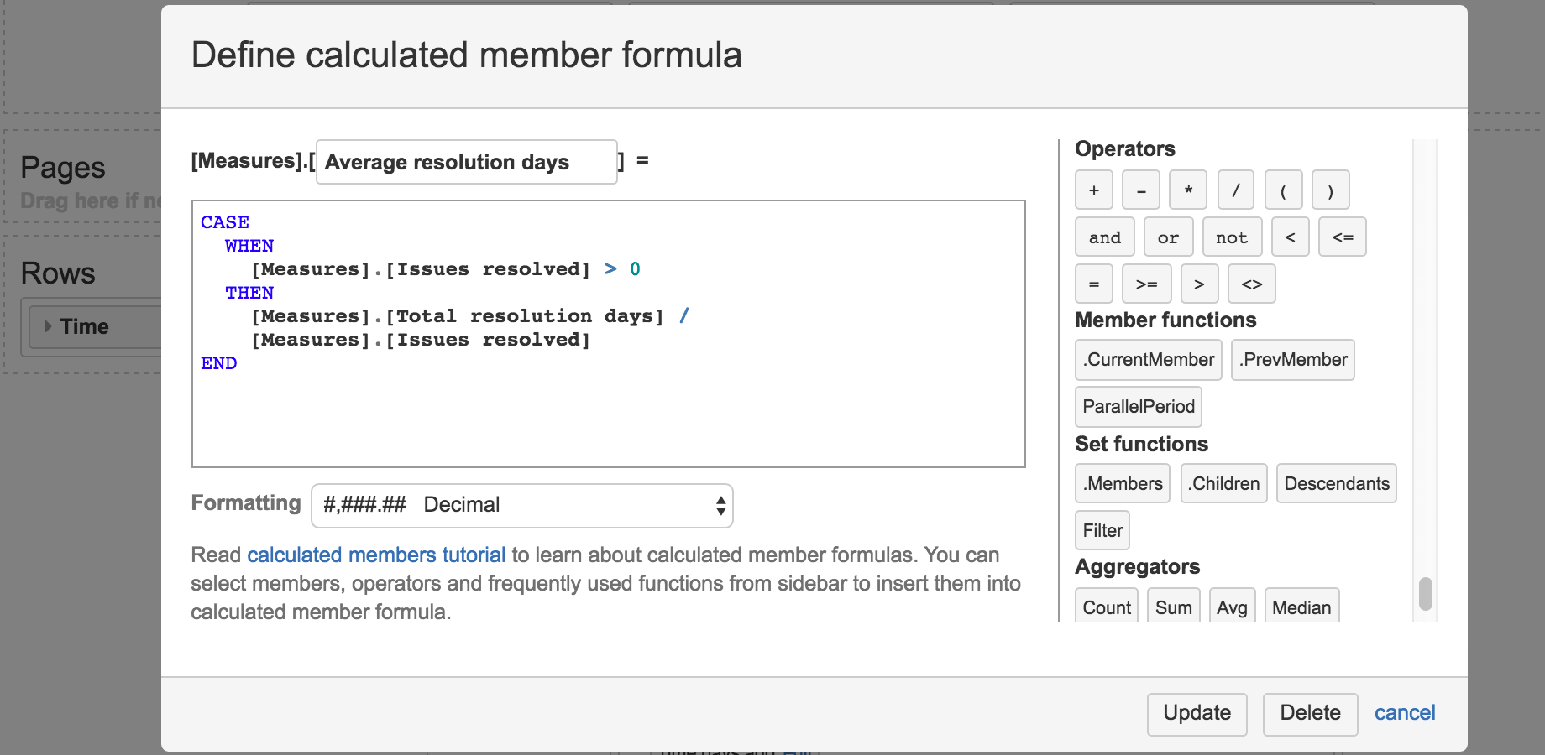Viewport: 1545px width, 755px height.
Task: Insert the greater-than-or-equal operator
Action: tap(1146, 284)
